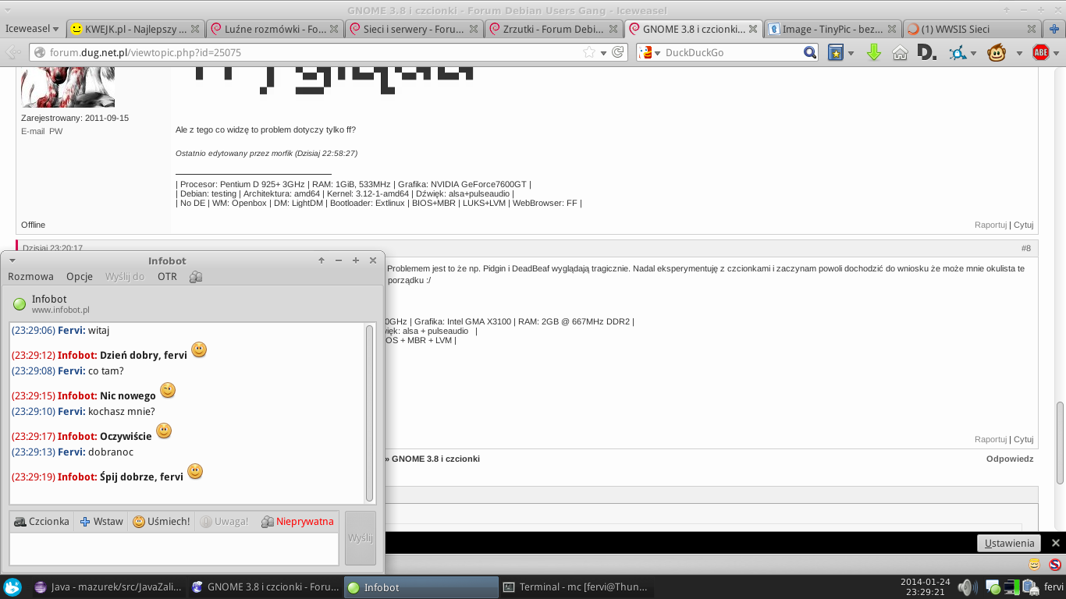
Task: Expand the search engine selector dropdown
Action: [649, 53]
